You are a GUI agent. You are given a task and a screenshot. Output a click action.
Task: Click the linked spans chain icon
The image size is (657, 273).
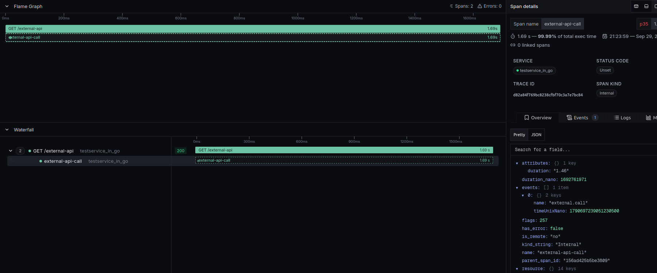pos(513,45)
